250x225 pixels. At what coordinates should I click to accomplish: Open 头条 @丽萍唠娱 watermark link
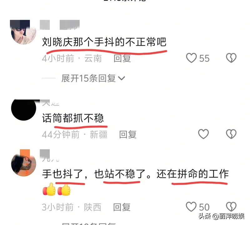click(x=221, y=216)
